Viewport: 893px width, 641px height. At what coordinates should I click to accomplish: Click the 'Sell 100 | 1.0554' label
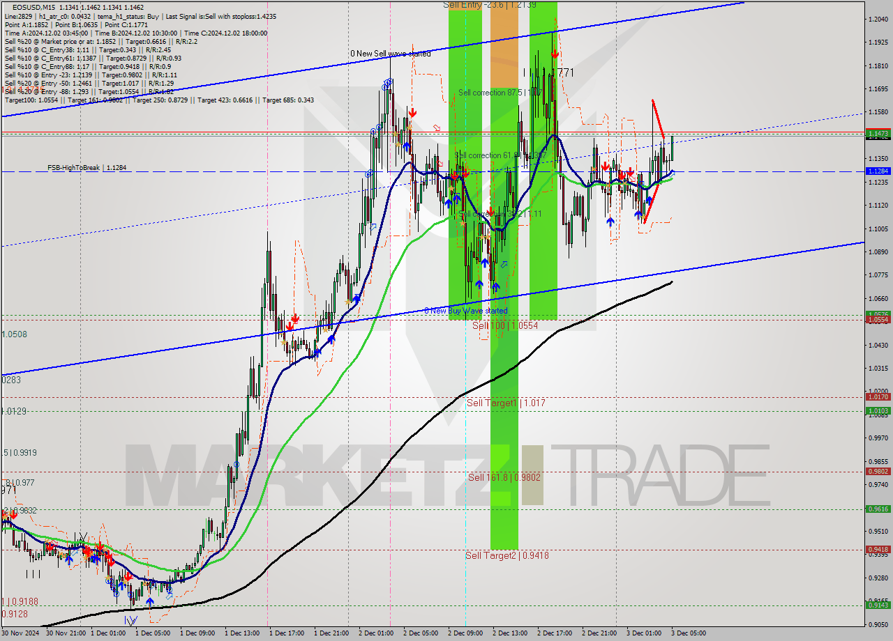[506, 325]
